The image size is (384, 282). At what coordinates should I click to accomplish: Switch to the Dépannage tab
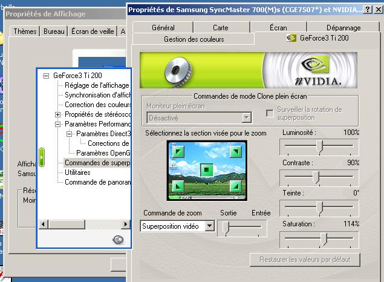tap(343, 28)
